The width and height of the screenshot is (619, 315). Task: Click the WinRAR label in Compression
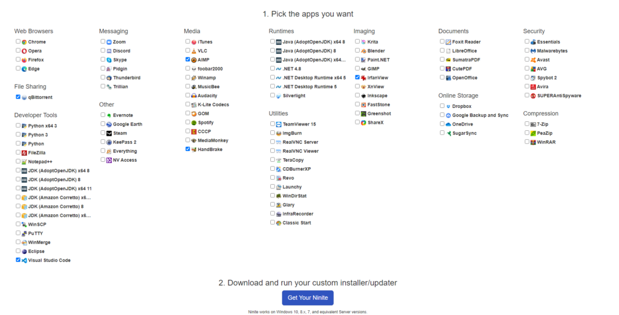(546, 142)
